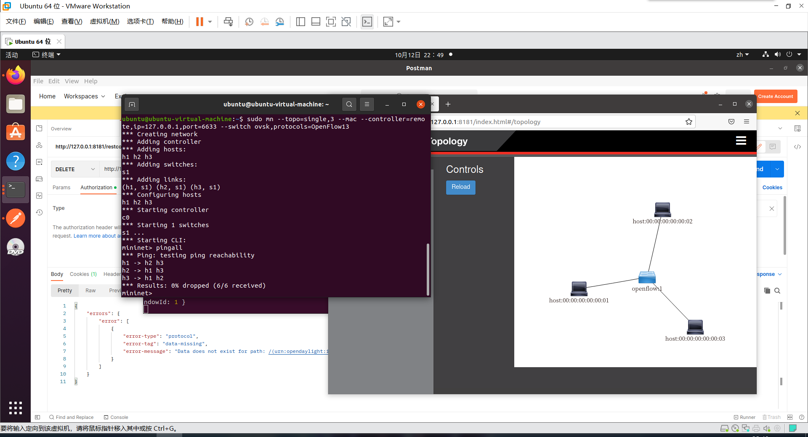808x437 pixels.
Task: Open Mock Servers in the Postman sidebar
Action: 39,179
